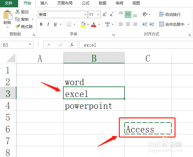Click the Cut scissors icon
This screenshot has width=193, height=157.
point(18,12)
